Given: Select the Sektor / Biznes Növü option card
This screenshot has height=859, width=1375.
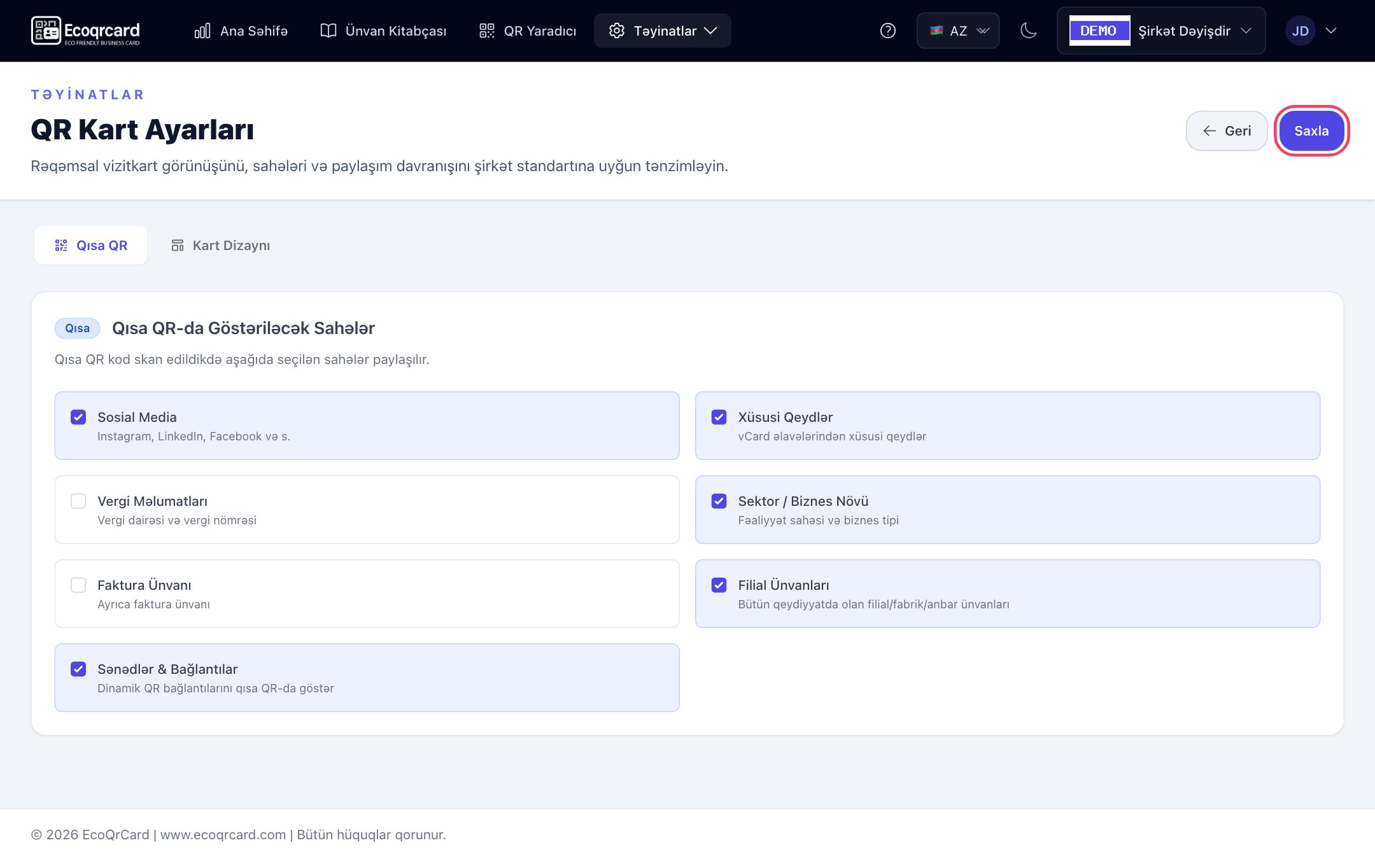Looking at the screenshot, I should pyautogui.click(x=1007, y=510).
